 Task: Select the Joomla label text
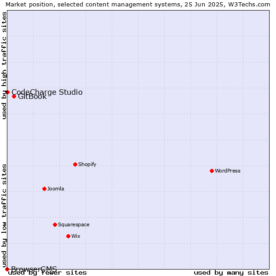click(56, 189)
